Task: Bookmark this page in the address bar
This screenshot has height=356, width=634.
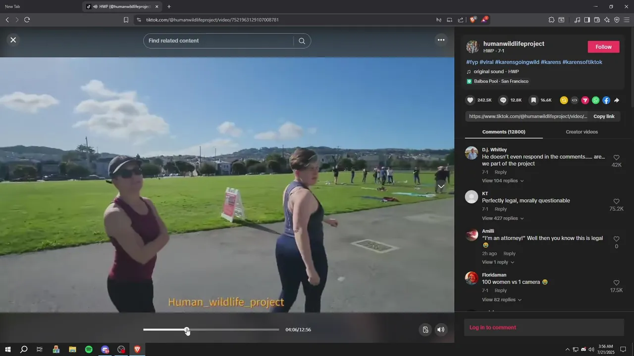Action: click(126, 20)
